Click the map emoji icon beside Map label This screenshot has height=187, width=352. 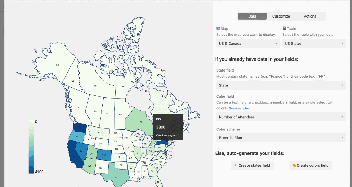coord(218,29)
